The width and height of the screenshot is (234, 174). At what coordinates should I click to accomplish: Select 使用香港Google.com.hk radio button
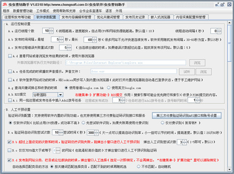66,88
